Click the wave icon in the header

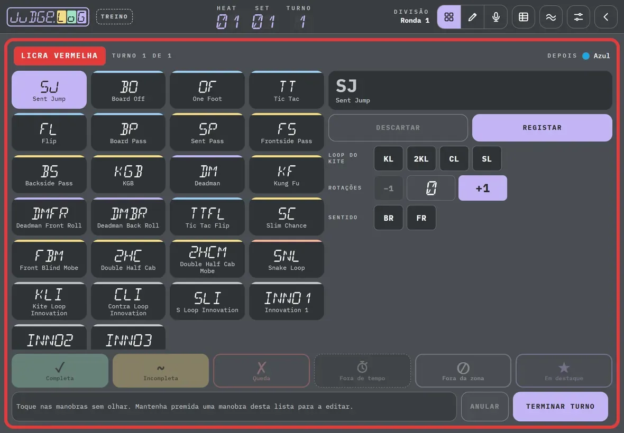pos(551,17)
